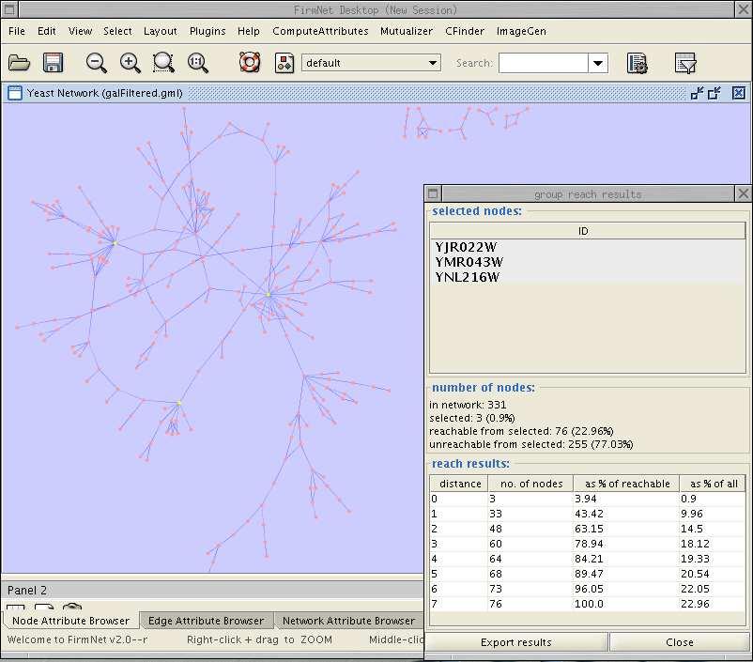The image size is (753, 662).
Task: Switch to the Network Attribute Browser tab
Action: pos(348,621)
